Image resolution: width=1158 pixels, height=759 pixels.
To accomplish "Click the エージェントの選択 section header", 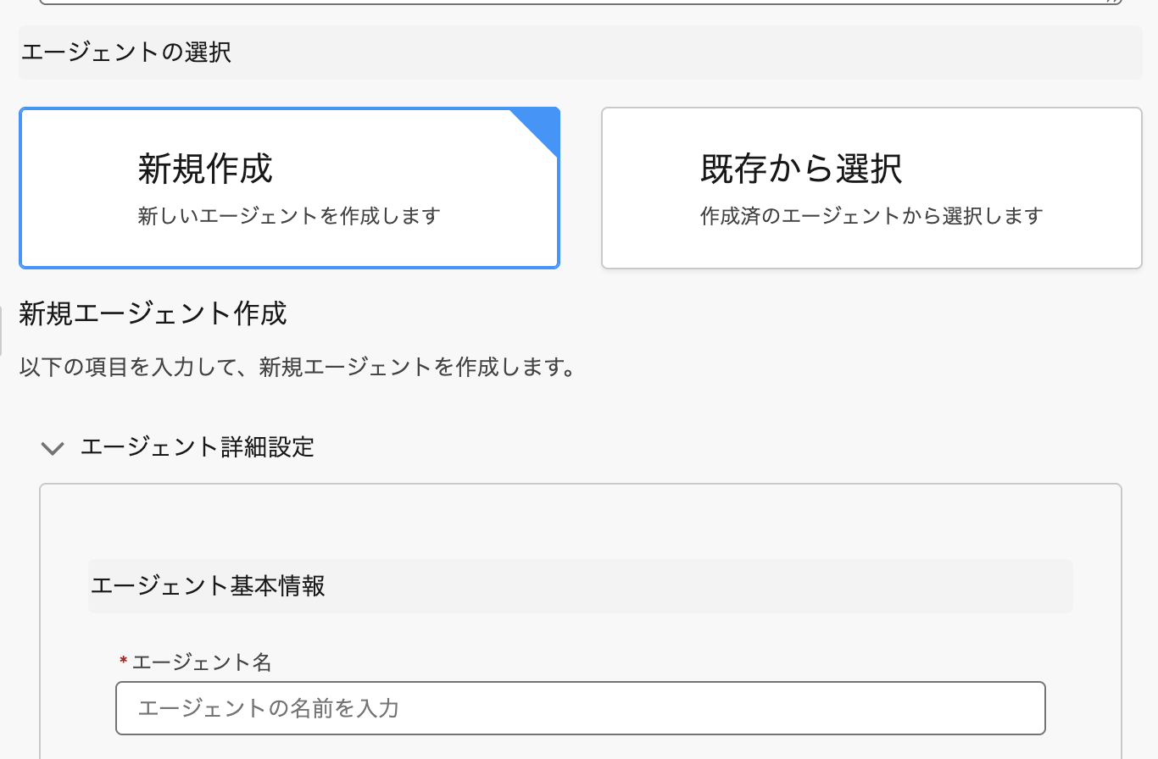I will (x=125, y=53).
